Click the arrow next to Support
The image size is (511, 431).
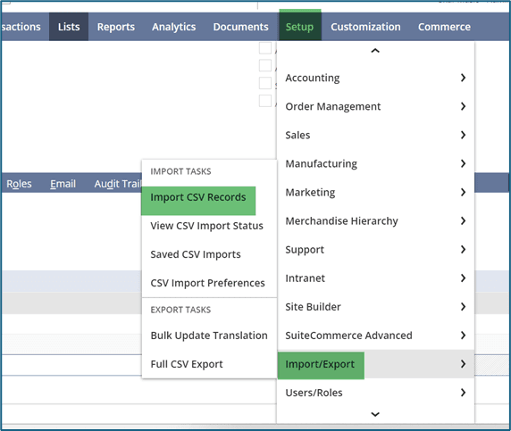click(x=463, y=250)
